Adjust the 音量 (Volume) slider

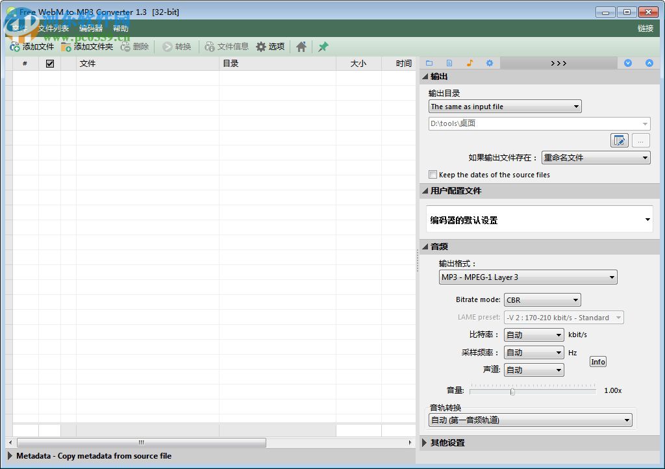[512, 391]
